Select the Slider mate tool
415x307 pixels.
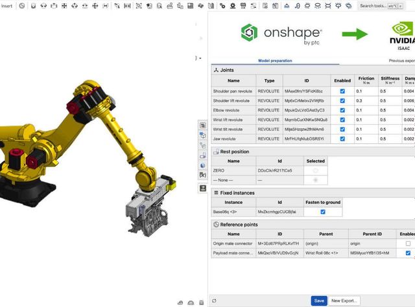coord(54,6)
